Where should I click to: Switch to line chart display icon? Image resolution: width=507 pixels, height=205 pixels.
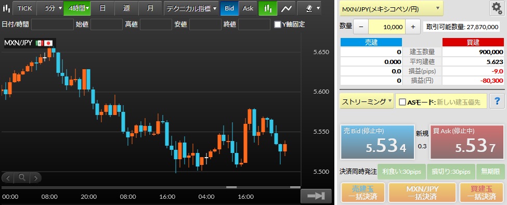(x=286, y=8)
